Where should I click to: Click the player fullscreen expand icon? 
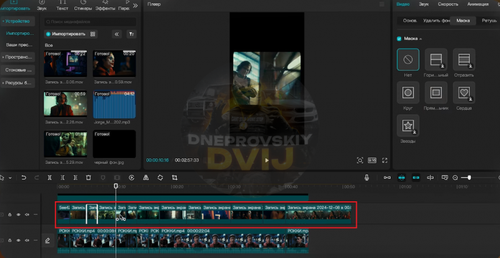click(x=384, y=160)
